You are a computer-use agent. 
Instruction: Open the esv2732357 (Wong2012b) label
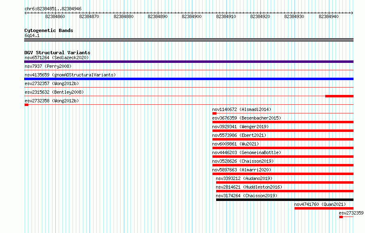click(52, 83)
